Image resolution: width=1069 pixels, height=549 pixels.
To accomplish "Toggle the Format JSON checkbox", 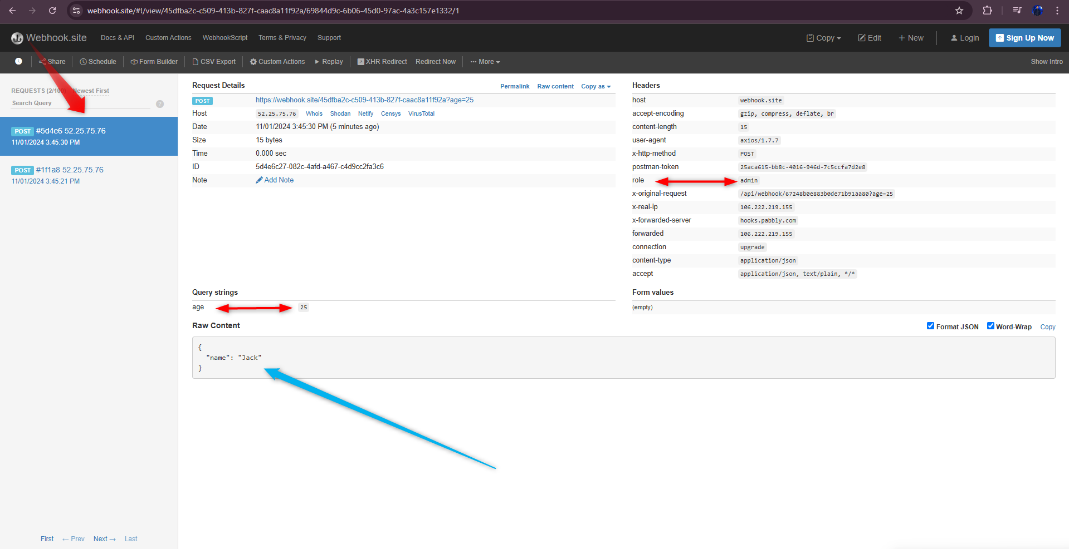I will [930, 326].
